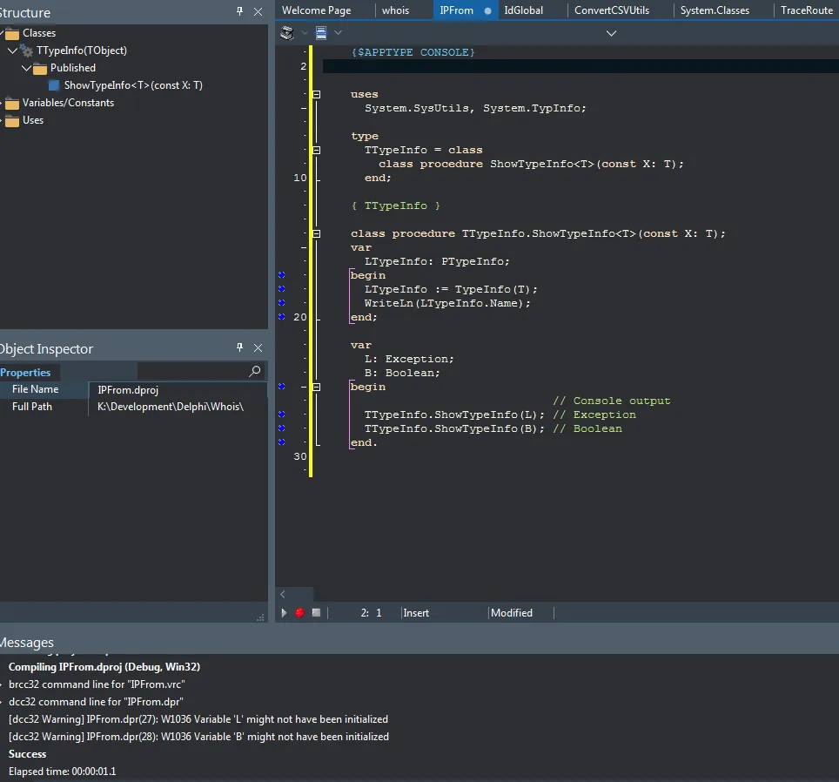Collapse the uses code fold block
This screenshot has height=782, width=839.
pos(316,94)
